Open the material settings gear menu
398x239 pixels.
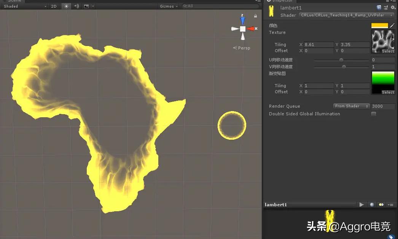tap(393, 8)
